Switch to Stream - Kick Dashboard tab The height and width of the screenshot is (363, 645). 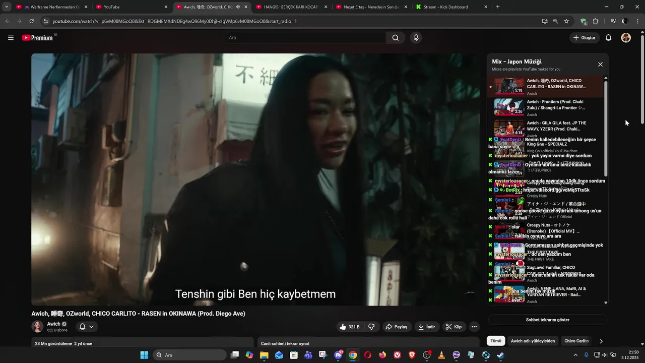[452, 7]
